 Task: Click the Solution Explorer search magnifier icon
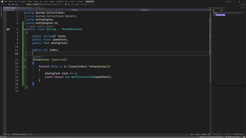pos(242,13)
